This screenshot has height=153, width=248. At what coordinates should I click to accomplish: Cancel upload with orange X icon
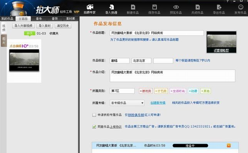point(229,145)
